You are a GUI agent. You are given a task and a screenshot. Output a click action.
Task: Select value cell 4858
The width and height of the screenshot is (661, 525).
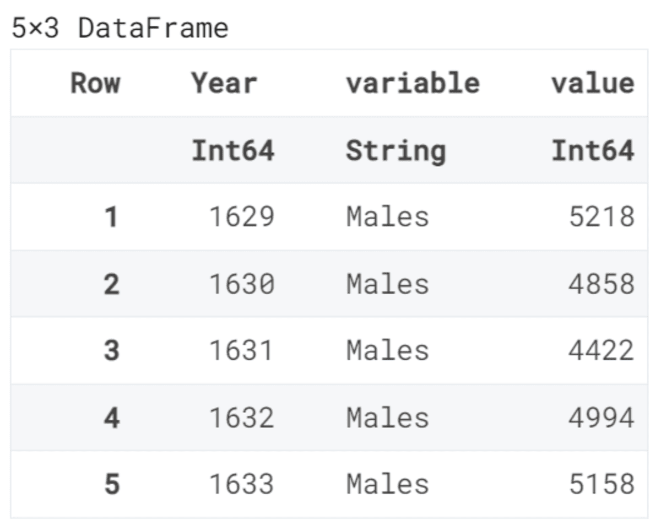[602, 284]
